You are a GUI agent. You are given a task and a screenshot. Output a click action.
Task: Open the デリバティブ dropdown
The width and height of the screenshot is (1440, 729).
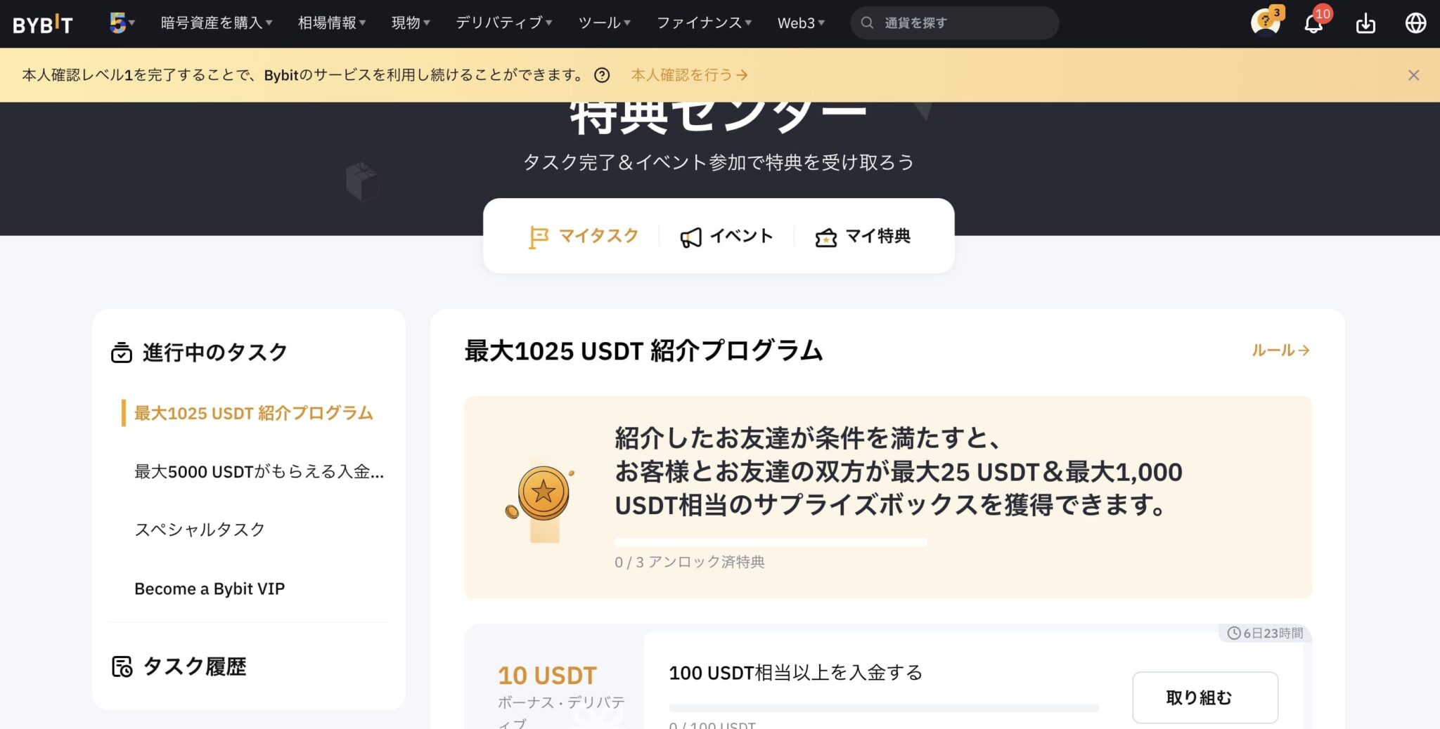(500, 22)
